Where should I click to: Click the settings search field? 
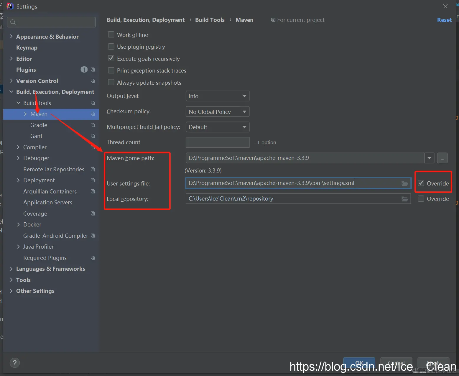(x=52, y=22)
